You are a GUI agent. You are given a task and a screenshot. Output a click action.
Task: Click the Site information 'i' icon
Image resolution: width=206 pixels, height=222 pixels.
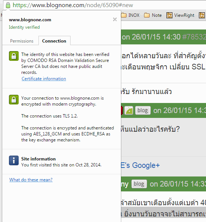pos(14,160)
